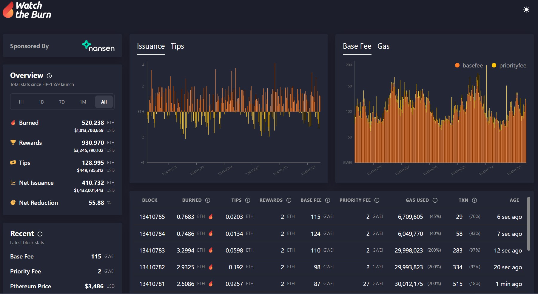Click the BLOCK column header
The width and height of the screenshot is (538, 294).
150,200
